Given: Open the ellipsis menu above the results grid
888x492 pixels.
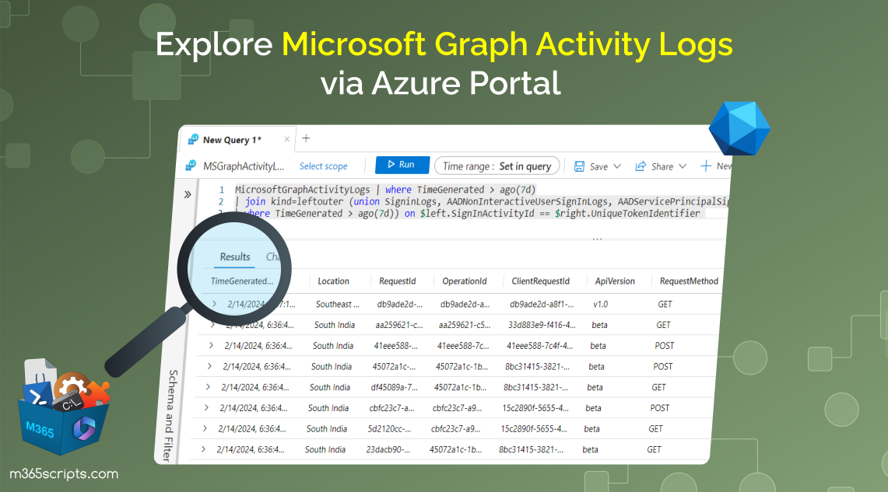Looking at the screenshot, I should click(x=597, y=240).
